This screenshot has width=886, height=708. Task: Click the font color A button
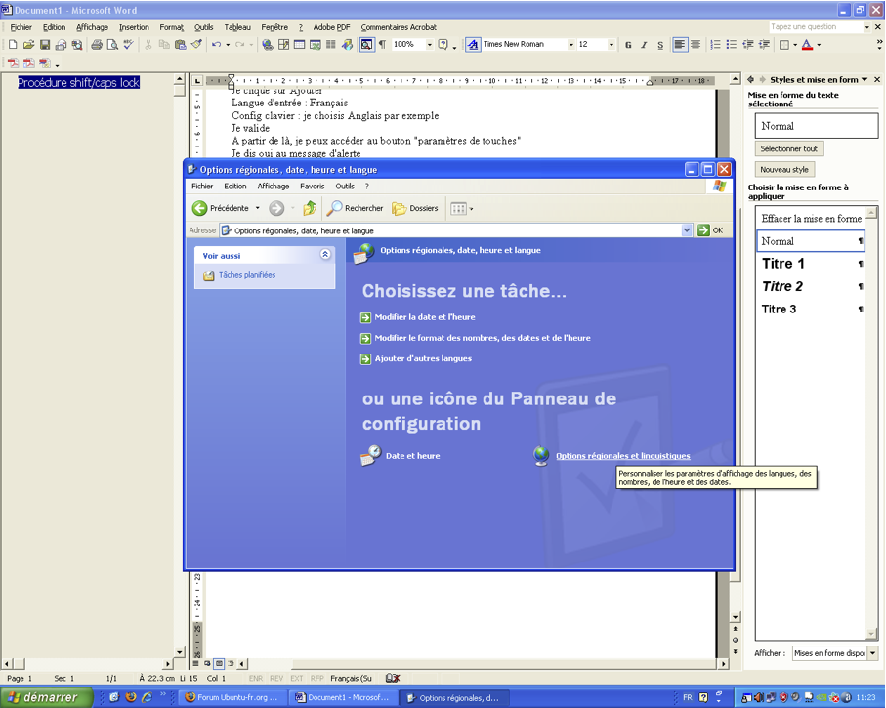coord(807,45)
